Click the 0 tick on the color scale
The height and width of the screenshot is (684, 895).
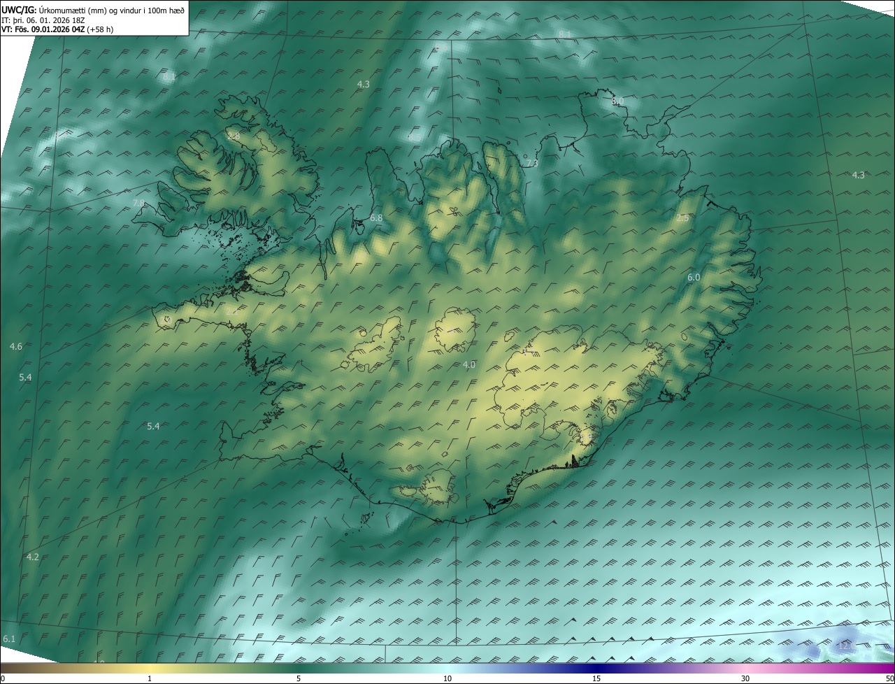(3, 678)
